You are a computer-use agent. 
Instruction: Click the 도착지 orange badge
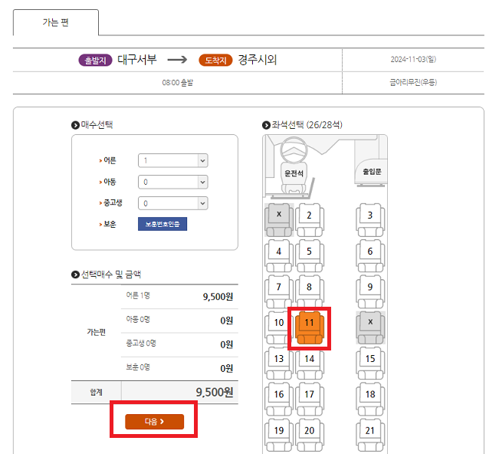point(215,60)
